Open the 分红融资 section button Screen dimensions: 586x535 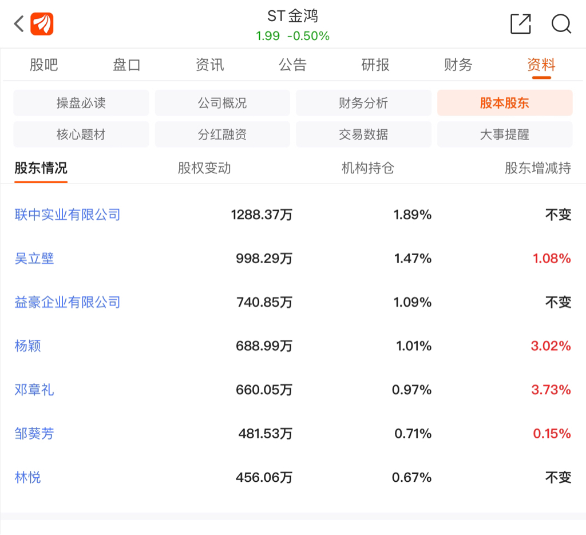[223, 134]
